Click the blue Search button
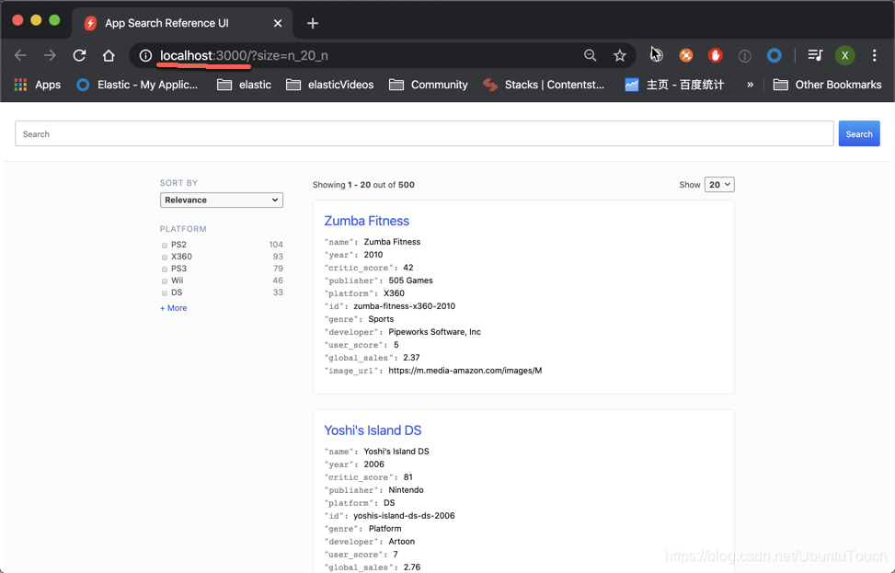This screenshot has height=573, width=895. click(859, 133)
